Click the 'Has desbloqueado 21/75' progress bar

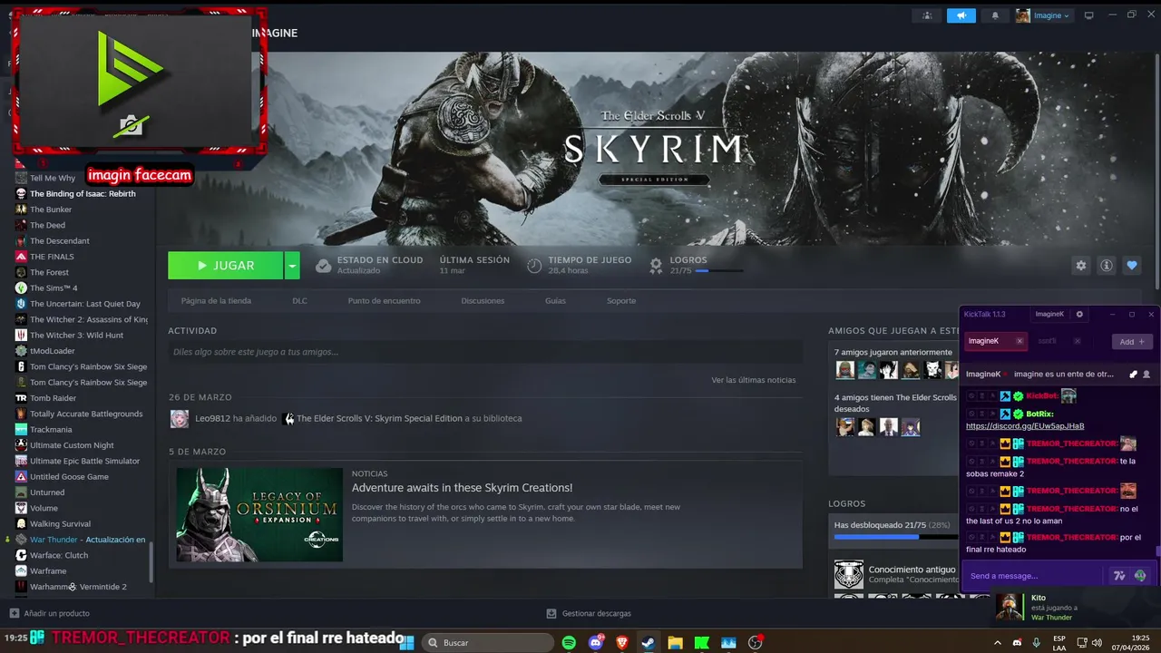point(896,537)
